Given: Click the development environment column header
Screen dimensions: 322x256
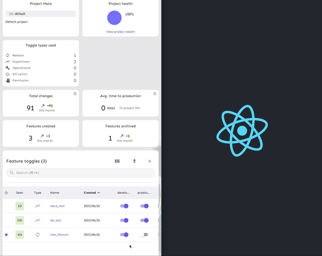Looking at the screenshot, I should 123,193.
